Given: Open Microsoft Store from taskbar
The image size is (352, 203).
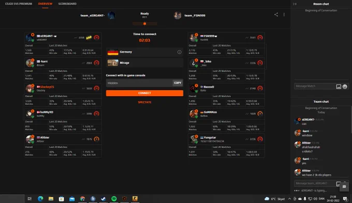Looking at the screenshot, I should 61,199.
